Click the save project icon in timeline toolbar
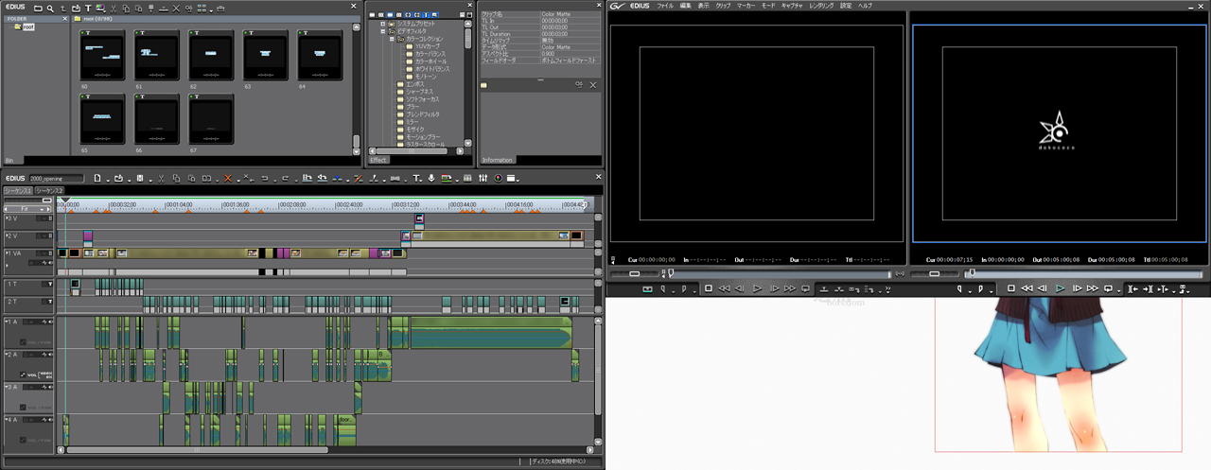 (140, 179)
